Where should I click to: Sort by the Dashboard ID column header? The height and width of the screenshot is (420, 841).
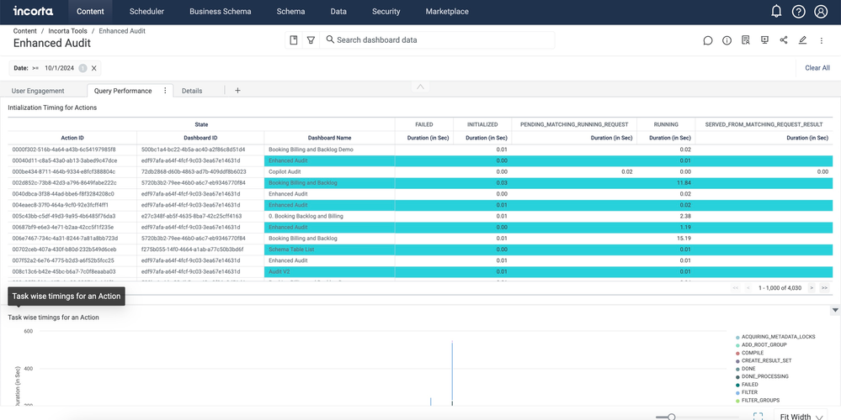coord(201,138)
